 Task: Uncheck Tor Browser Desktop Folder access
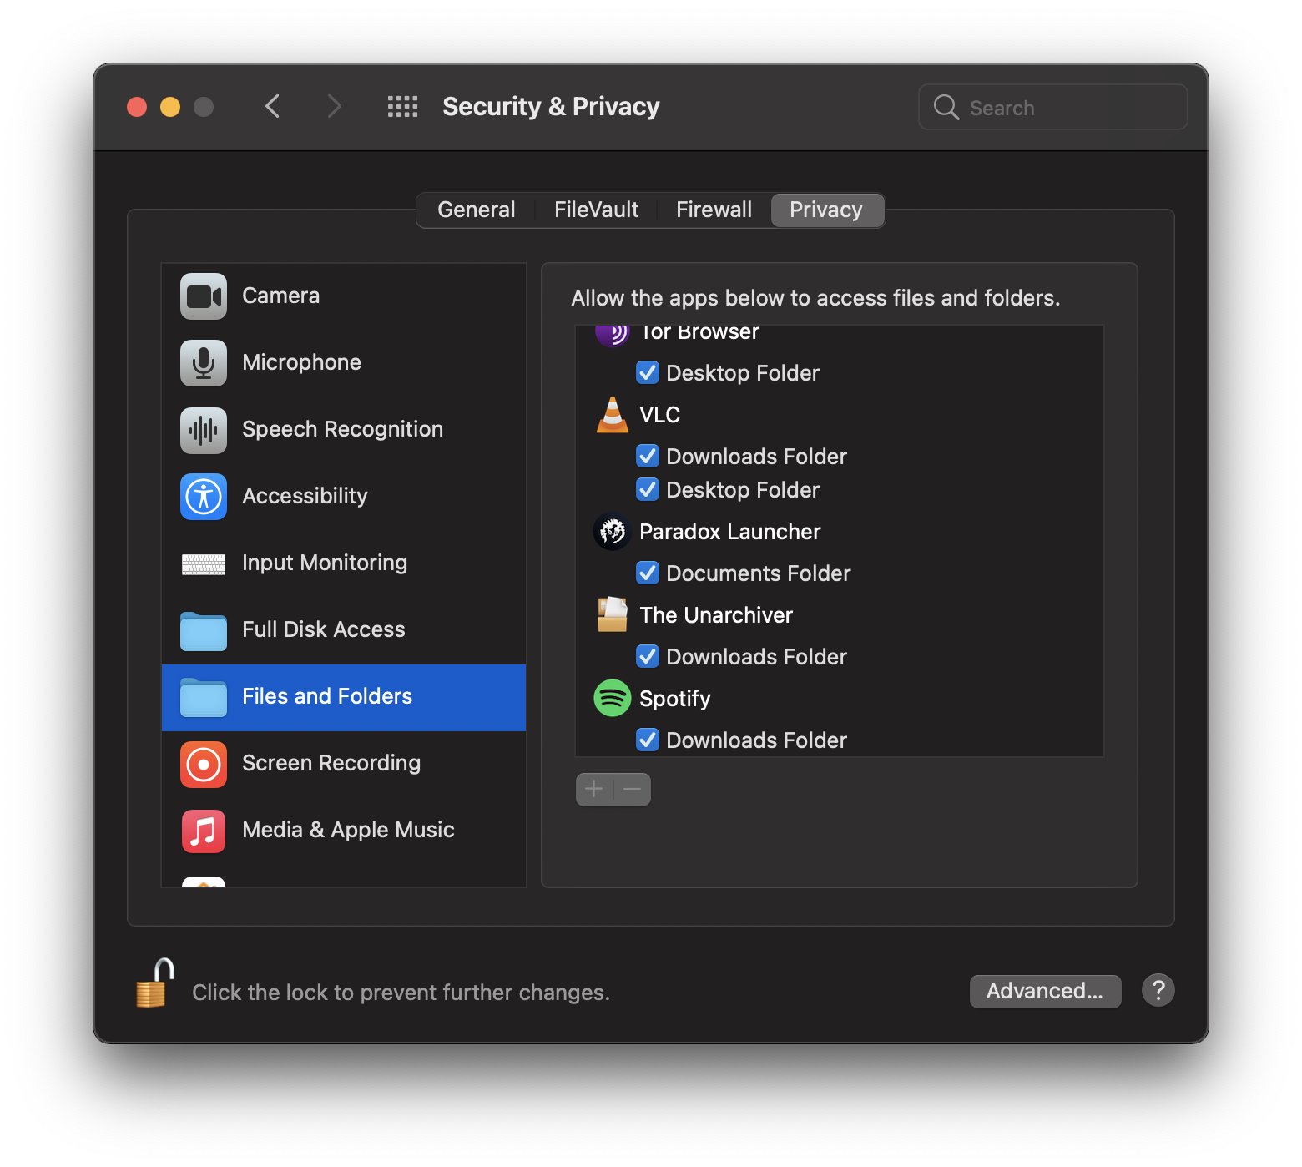648,372
